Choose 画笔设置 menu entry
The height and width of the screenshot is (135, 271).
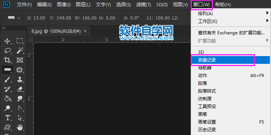[x=231, y=122]
